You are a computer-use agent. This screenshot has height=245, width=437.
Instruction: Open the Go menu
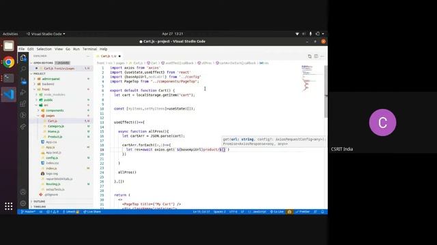tap(68, 49)
